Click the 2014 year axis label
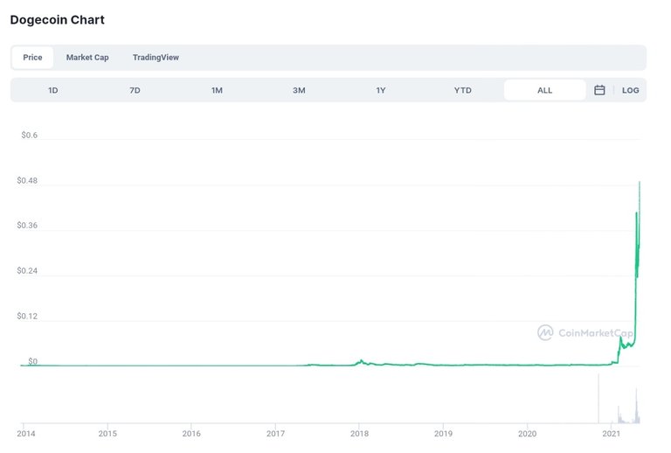Image resolution: width=671 pixels, height=453 pixels. tap(26, 434)
